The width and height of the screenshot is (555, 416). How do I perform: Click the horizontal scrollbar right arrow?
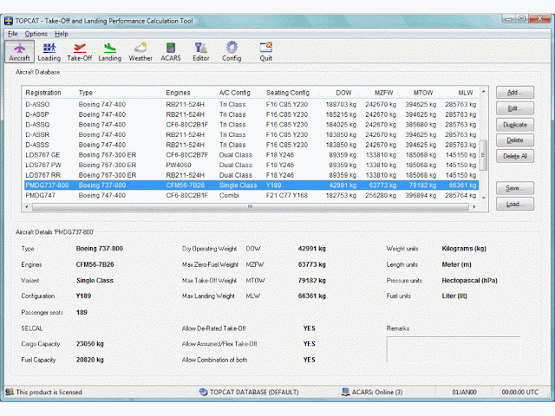474,206
